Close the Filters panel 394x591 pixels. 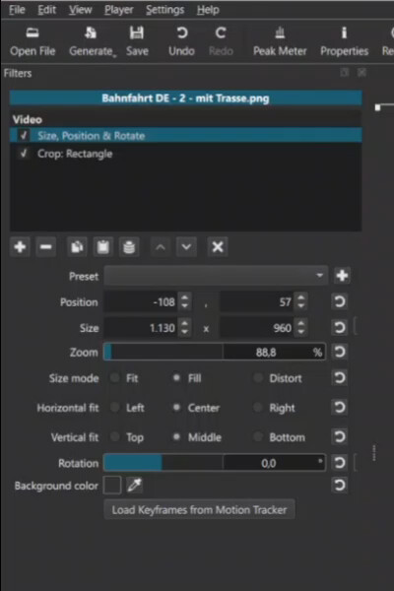point(361,72)
